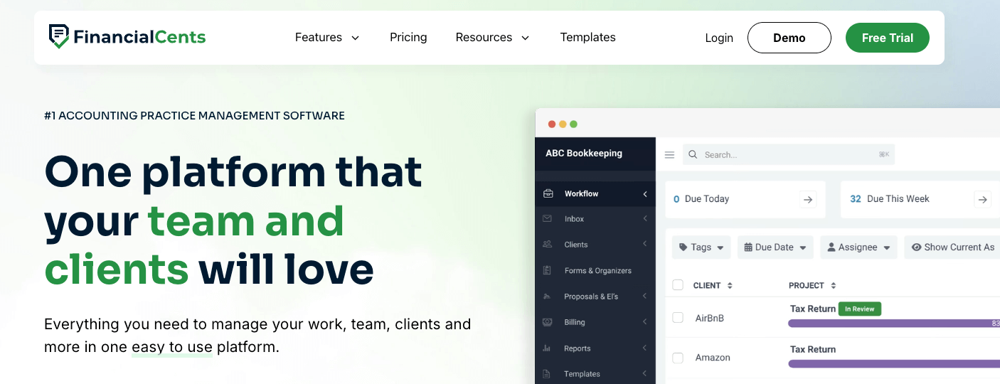This screenshot has width=1000, height=384.
Task: Click the Billing sidebar icon
Action: pos(548,322)
